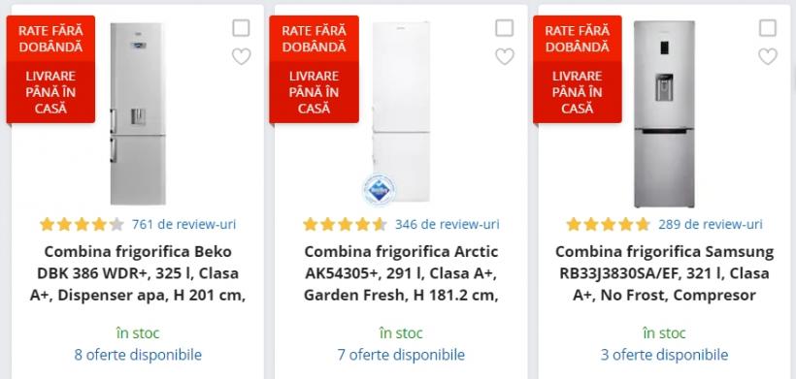The height and width of the screenshot is (379, 796).
Task: Open Combina frigorifica Arctic AK54305+ title
Action: point(401,273)
